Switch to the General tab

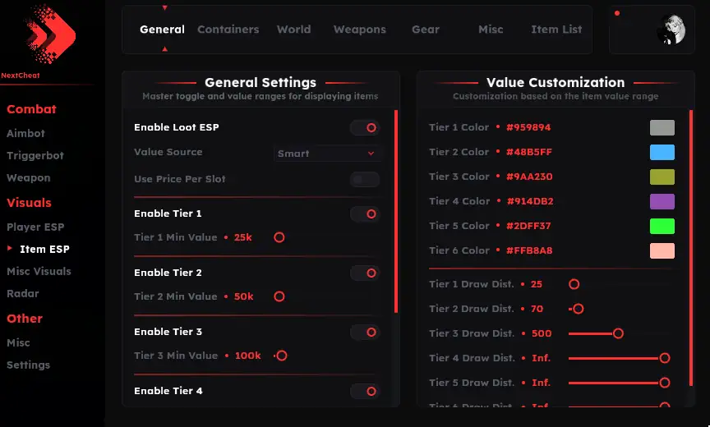pos(162,30)
